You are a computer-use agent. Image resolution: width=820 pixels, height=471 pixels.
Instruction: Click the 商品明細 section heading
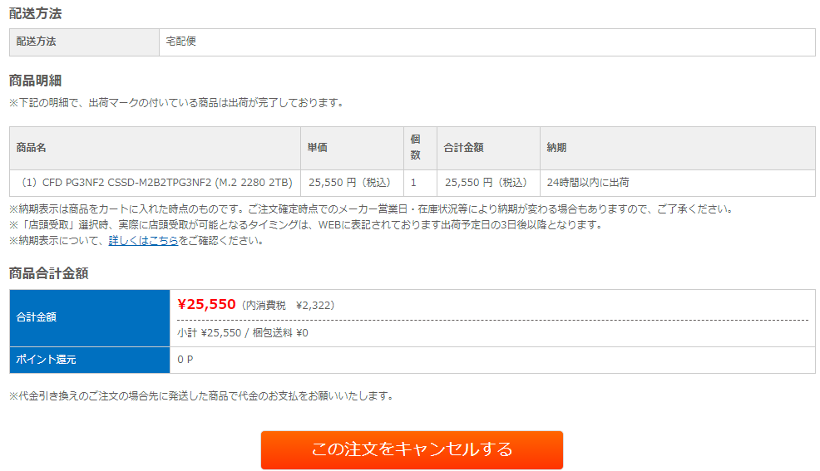pos(35,81)
